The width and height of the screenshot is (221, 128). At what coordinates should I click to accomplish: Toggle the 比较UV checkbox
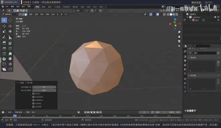(33, 94)
